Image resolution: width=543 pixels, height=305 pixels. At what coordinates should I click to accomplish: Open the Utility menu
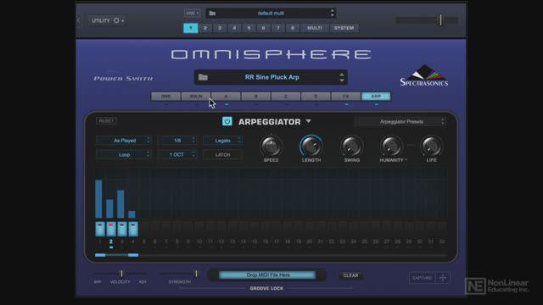107,20
